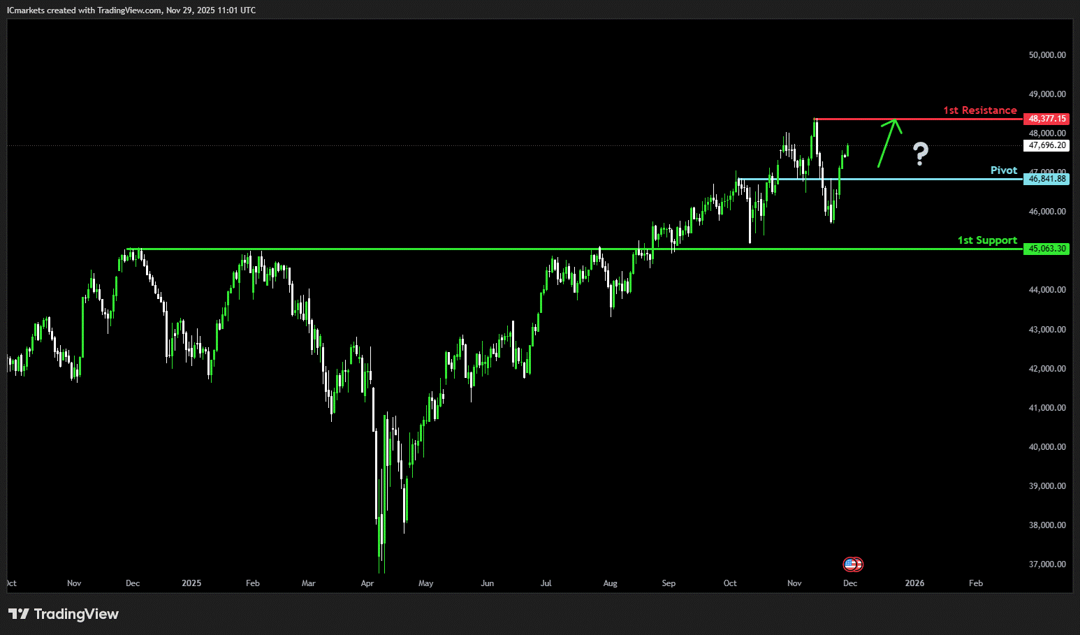Click the green upward arrow drawing

coord(888,143)
